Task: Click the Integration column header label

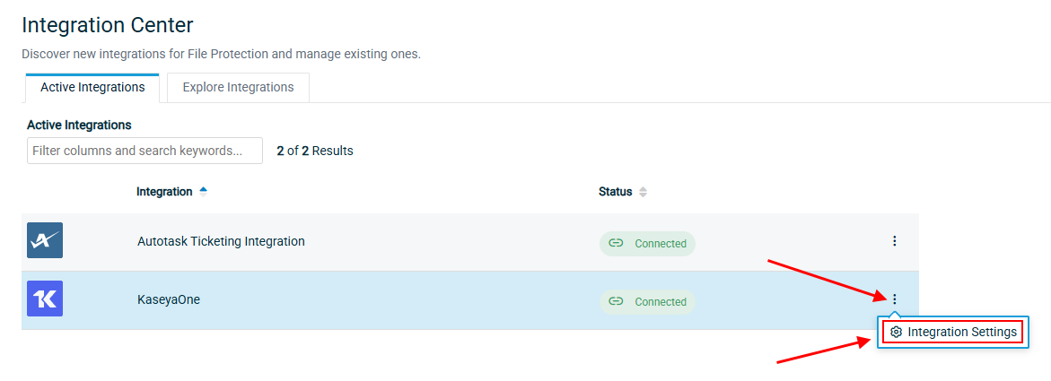Action: (164, 192)
